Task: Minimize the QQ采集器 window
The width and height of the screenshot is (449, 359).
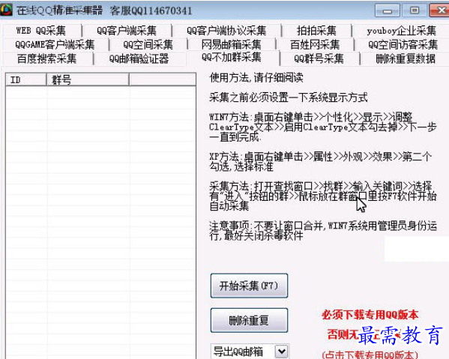Action: pos(387,10)
